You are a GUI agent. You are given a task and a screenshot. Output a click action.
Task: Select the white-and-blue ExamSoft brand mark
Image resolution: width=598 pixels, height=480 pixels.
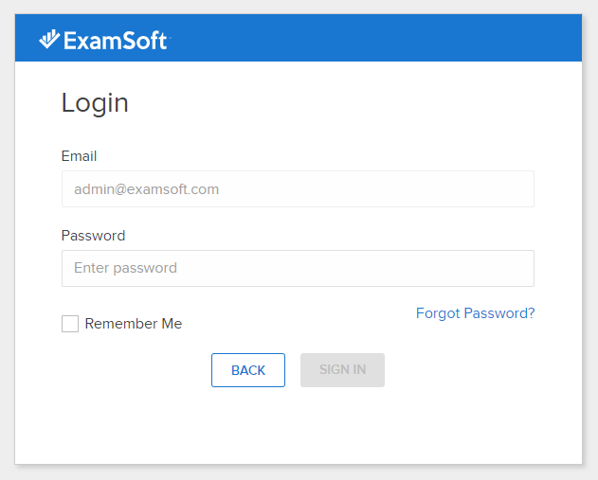point(102,40)
